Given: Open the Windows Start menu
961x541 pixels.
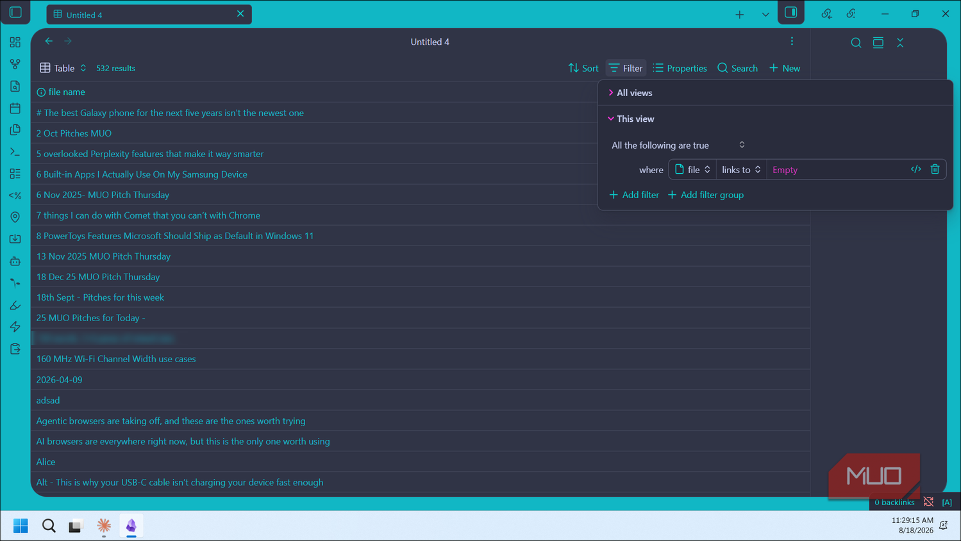Looking at the screenshot, I should click(x=21, y=526).
